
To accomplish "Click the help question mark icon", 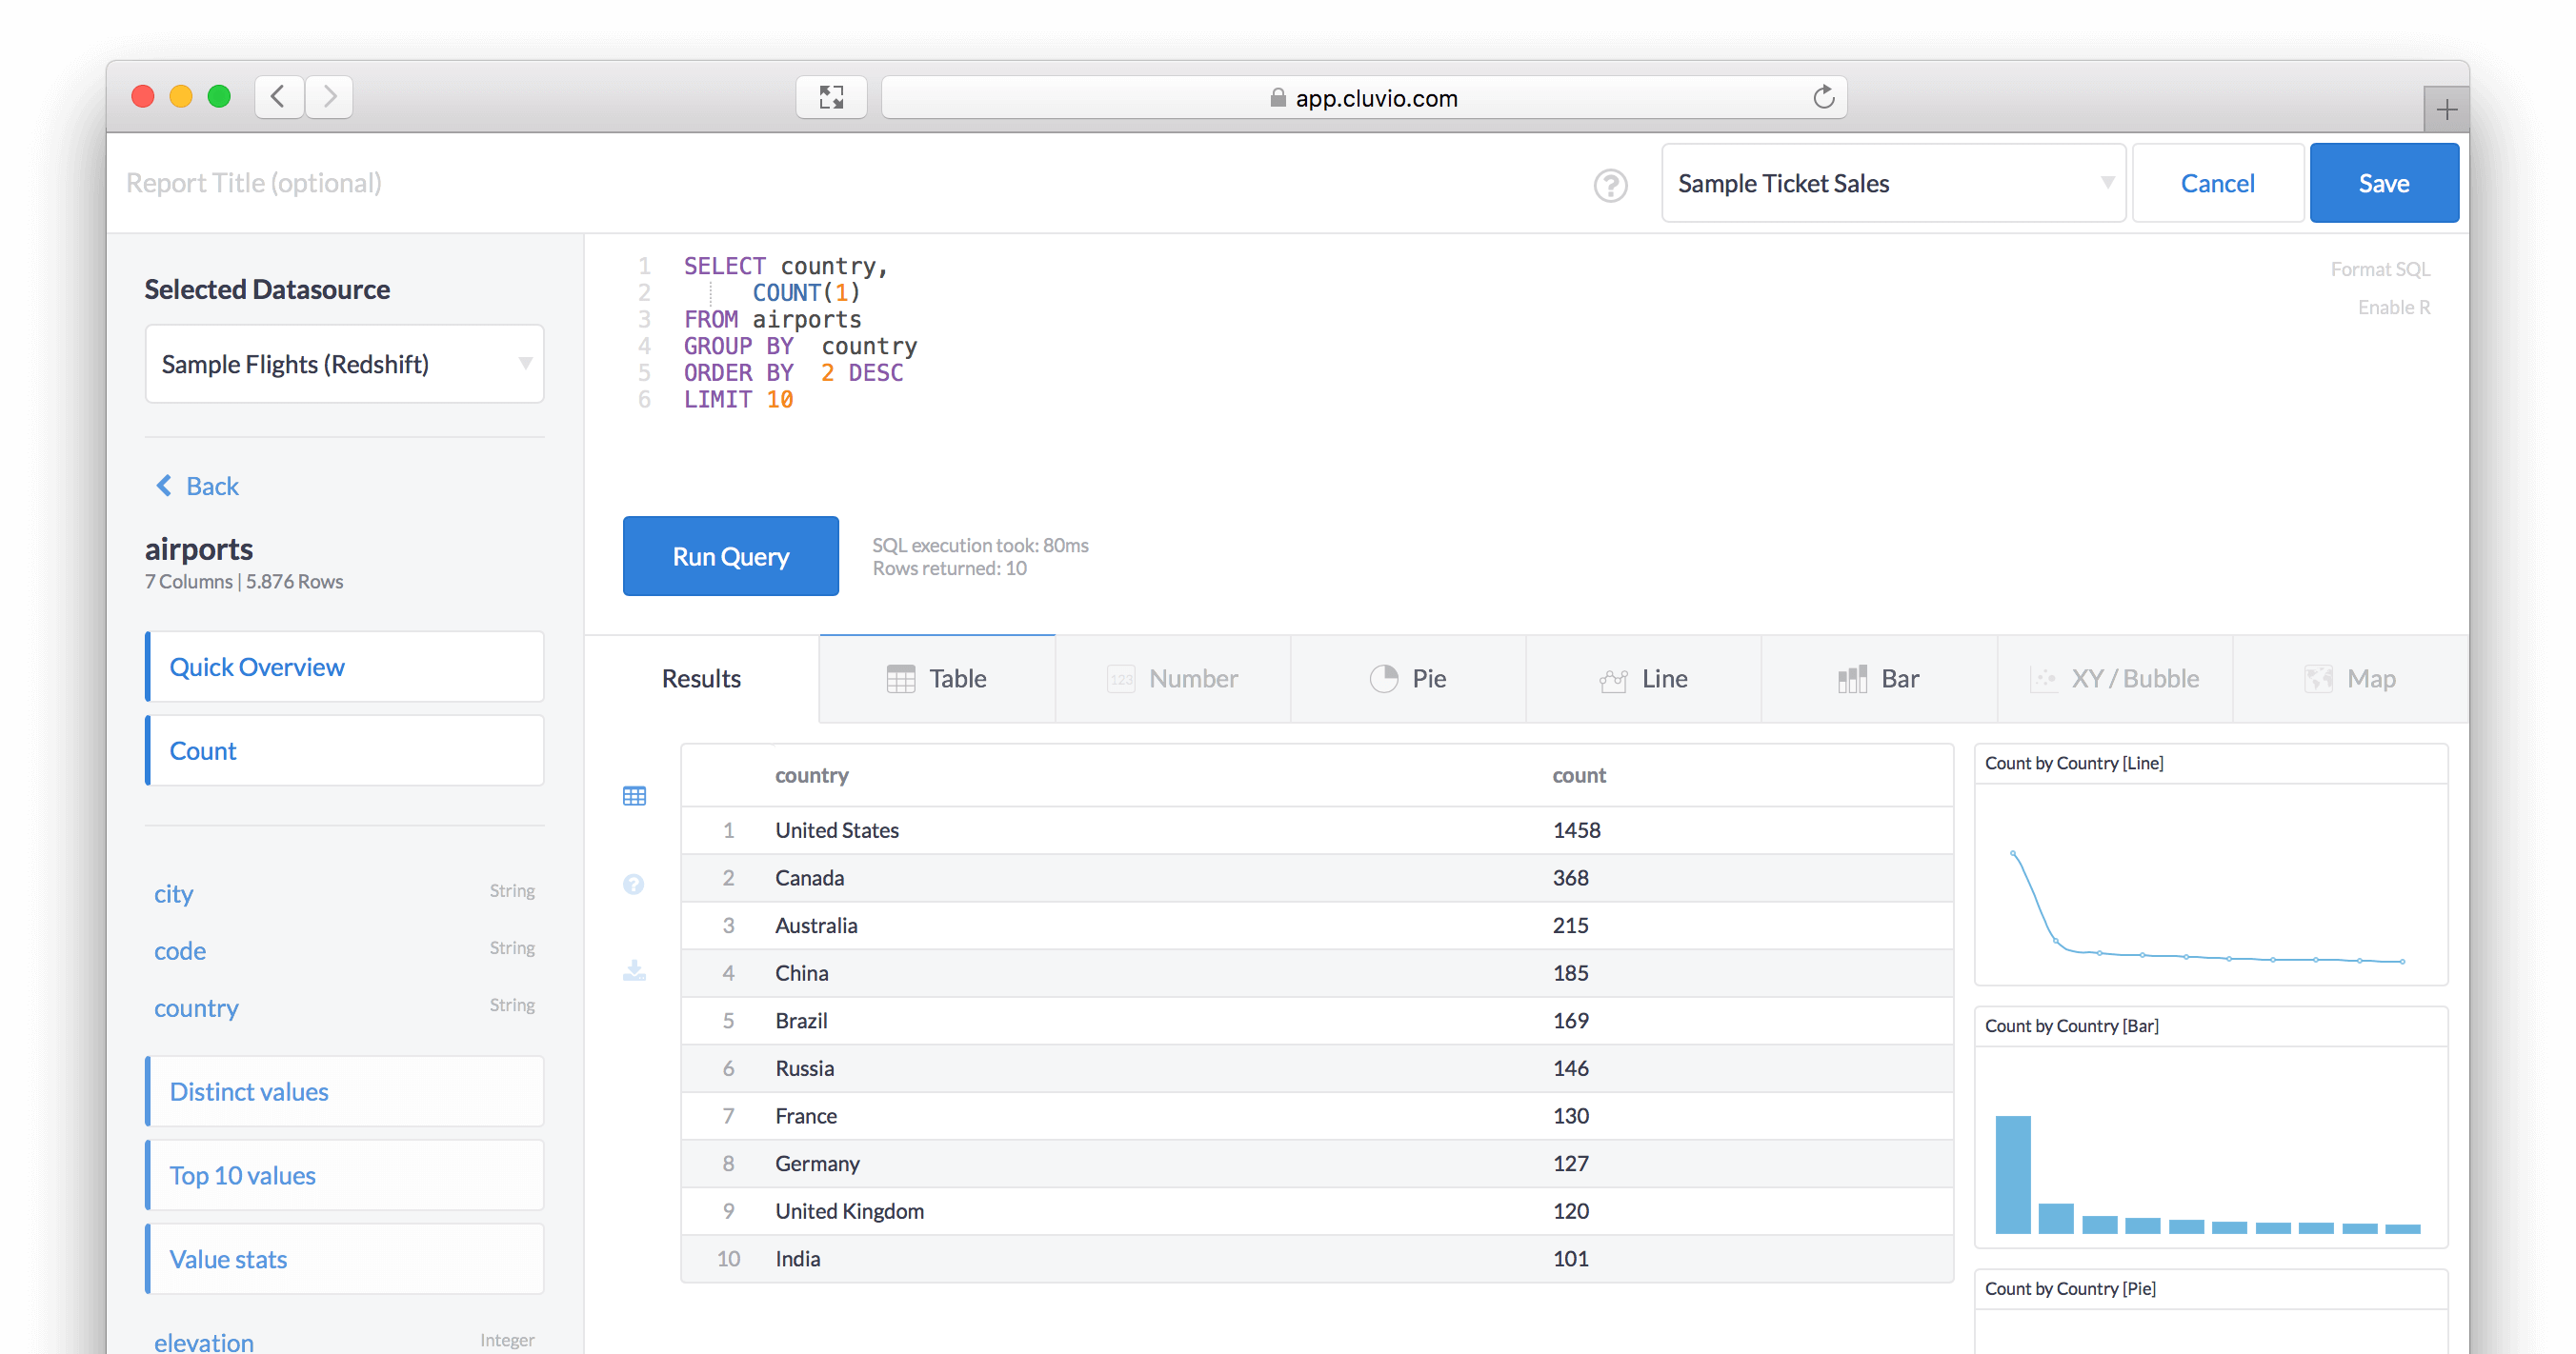I will tap(1610, 185).
